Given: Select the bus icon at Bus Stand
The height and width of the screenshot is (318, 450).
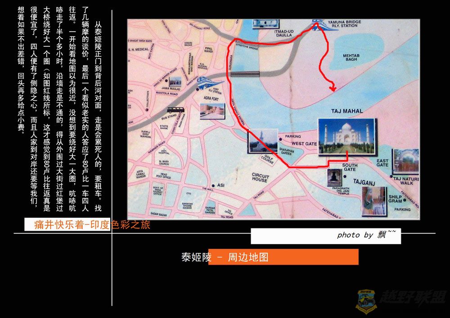Looking at the screenshot, I should 175,110.
